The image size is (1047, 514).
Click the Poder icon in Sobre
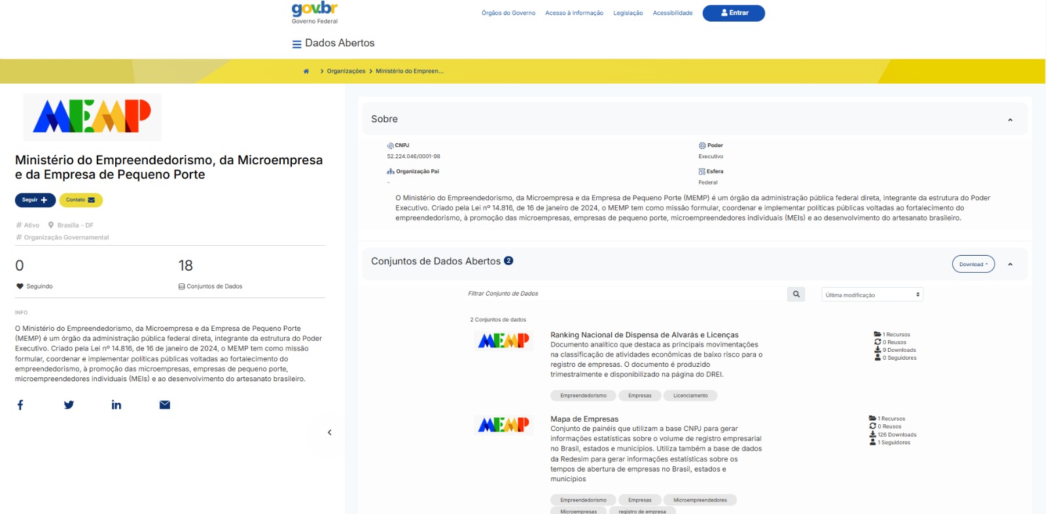(702, 146)
